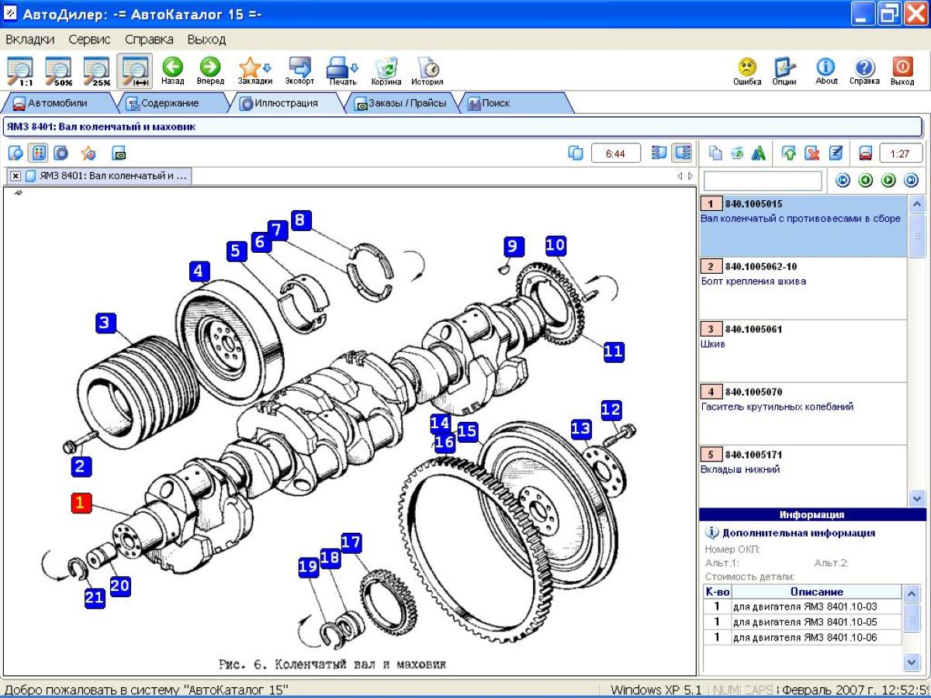The width and height of the screenshot is (931, 698).
Task: Click the 6:44 page counter field
Action: coord(616,153)
